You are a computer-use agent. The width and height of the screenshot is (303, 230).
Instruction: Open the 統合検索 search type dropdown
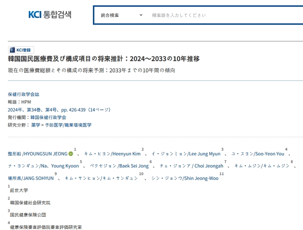tap(122, 15)
